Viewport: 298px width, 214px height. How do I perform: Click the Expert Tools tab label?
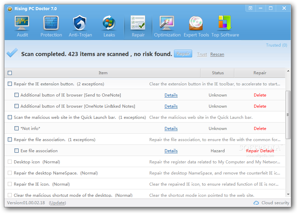[196, 35]
